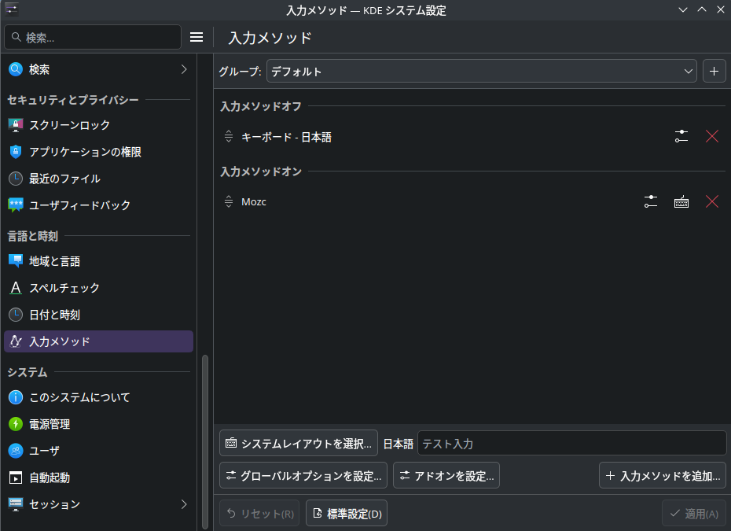Open settings icon for キーボード - 日本語
This screenshot has height=531, width=731.
[681, 136]
